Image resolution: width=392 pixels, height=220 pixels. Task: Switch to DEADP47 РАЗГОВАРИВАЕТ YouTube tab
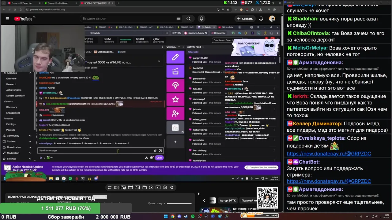96,3
